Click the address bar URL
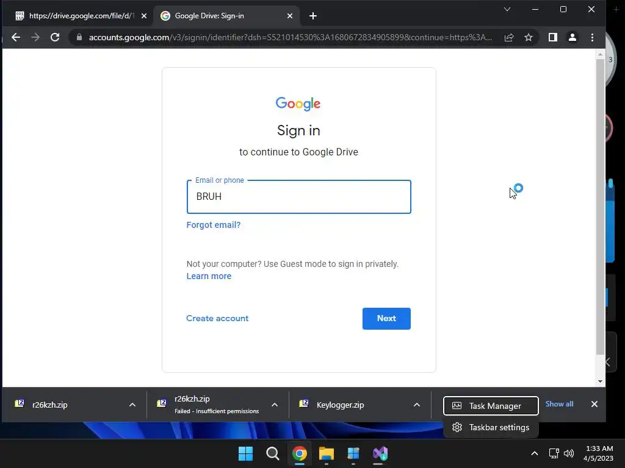The width and height of the screenshot is (625, 468). coord(290,37)
